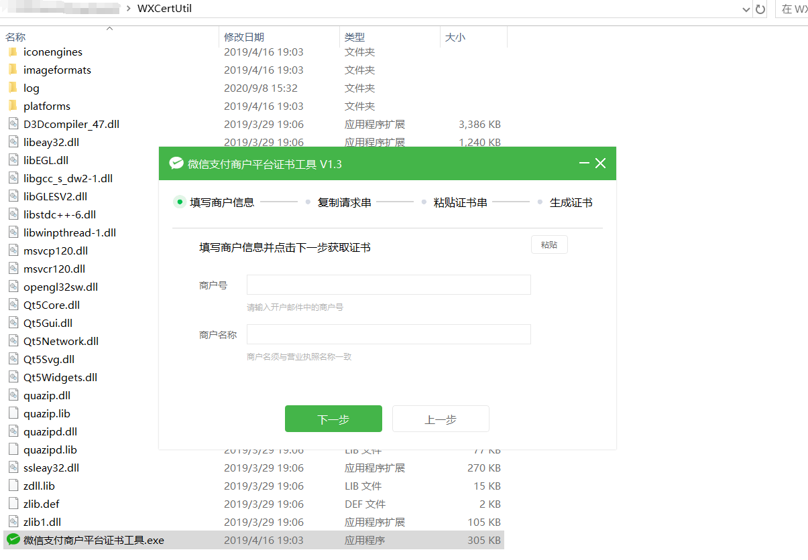Click the quazipd.lib file icon
The width and height of the screenshot is (808, 560).
point(13,449)
